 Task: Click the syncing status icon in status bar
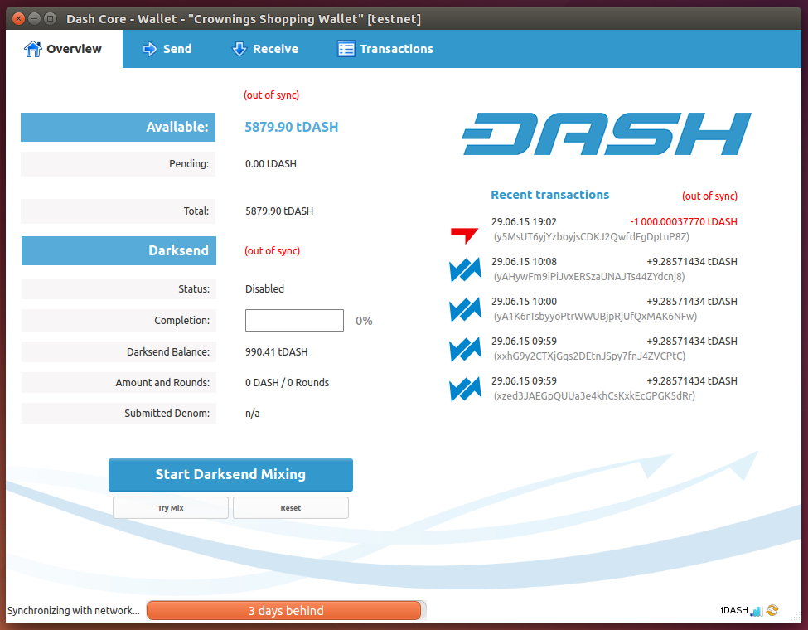coord(772,610)
